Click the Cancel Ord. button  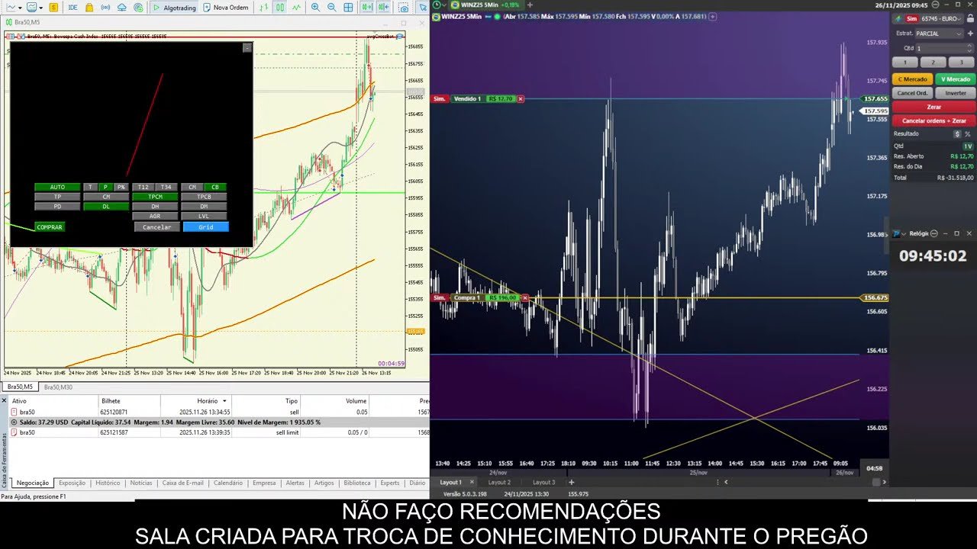912,93
